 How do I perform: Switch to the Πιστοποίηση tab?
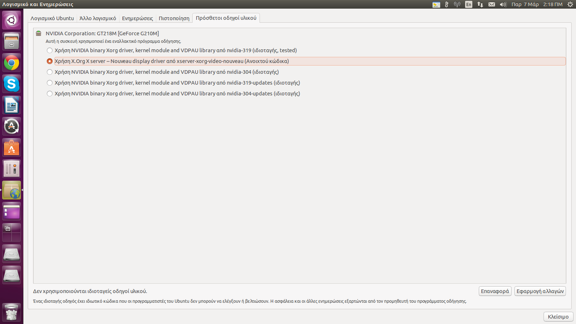tap(174, 18)
